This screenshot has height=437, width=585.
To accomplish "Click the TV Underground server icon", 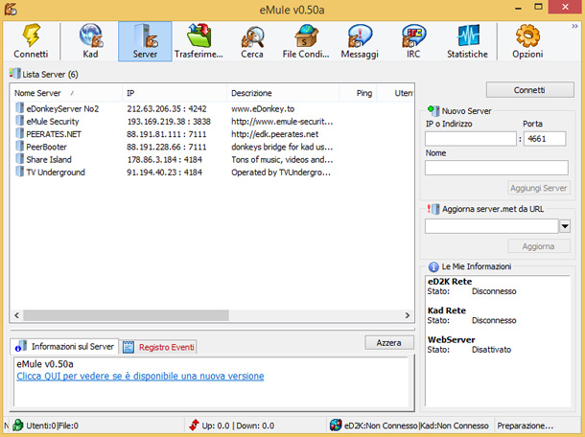I will 20,172.
